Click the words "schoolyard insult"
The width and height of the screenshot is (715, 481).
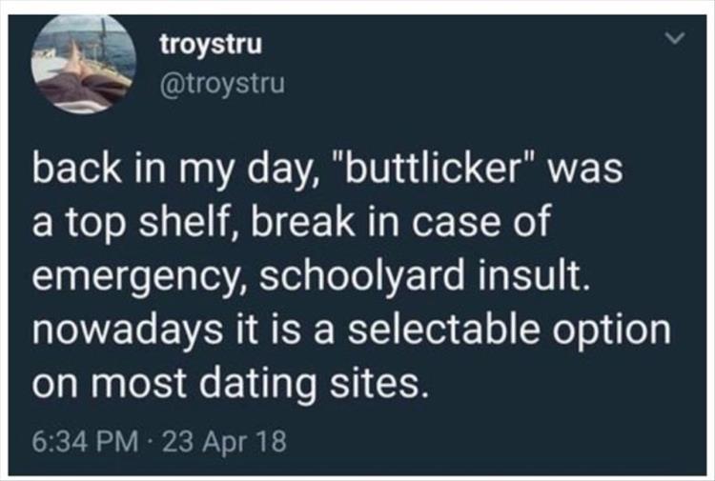[423, 276]
